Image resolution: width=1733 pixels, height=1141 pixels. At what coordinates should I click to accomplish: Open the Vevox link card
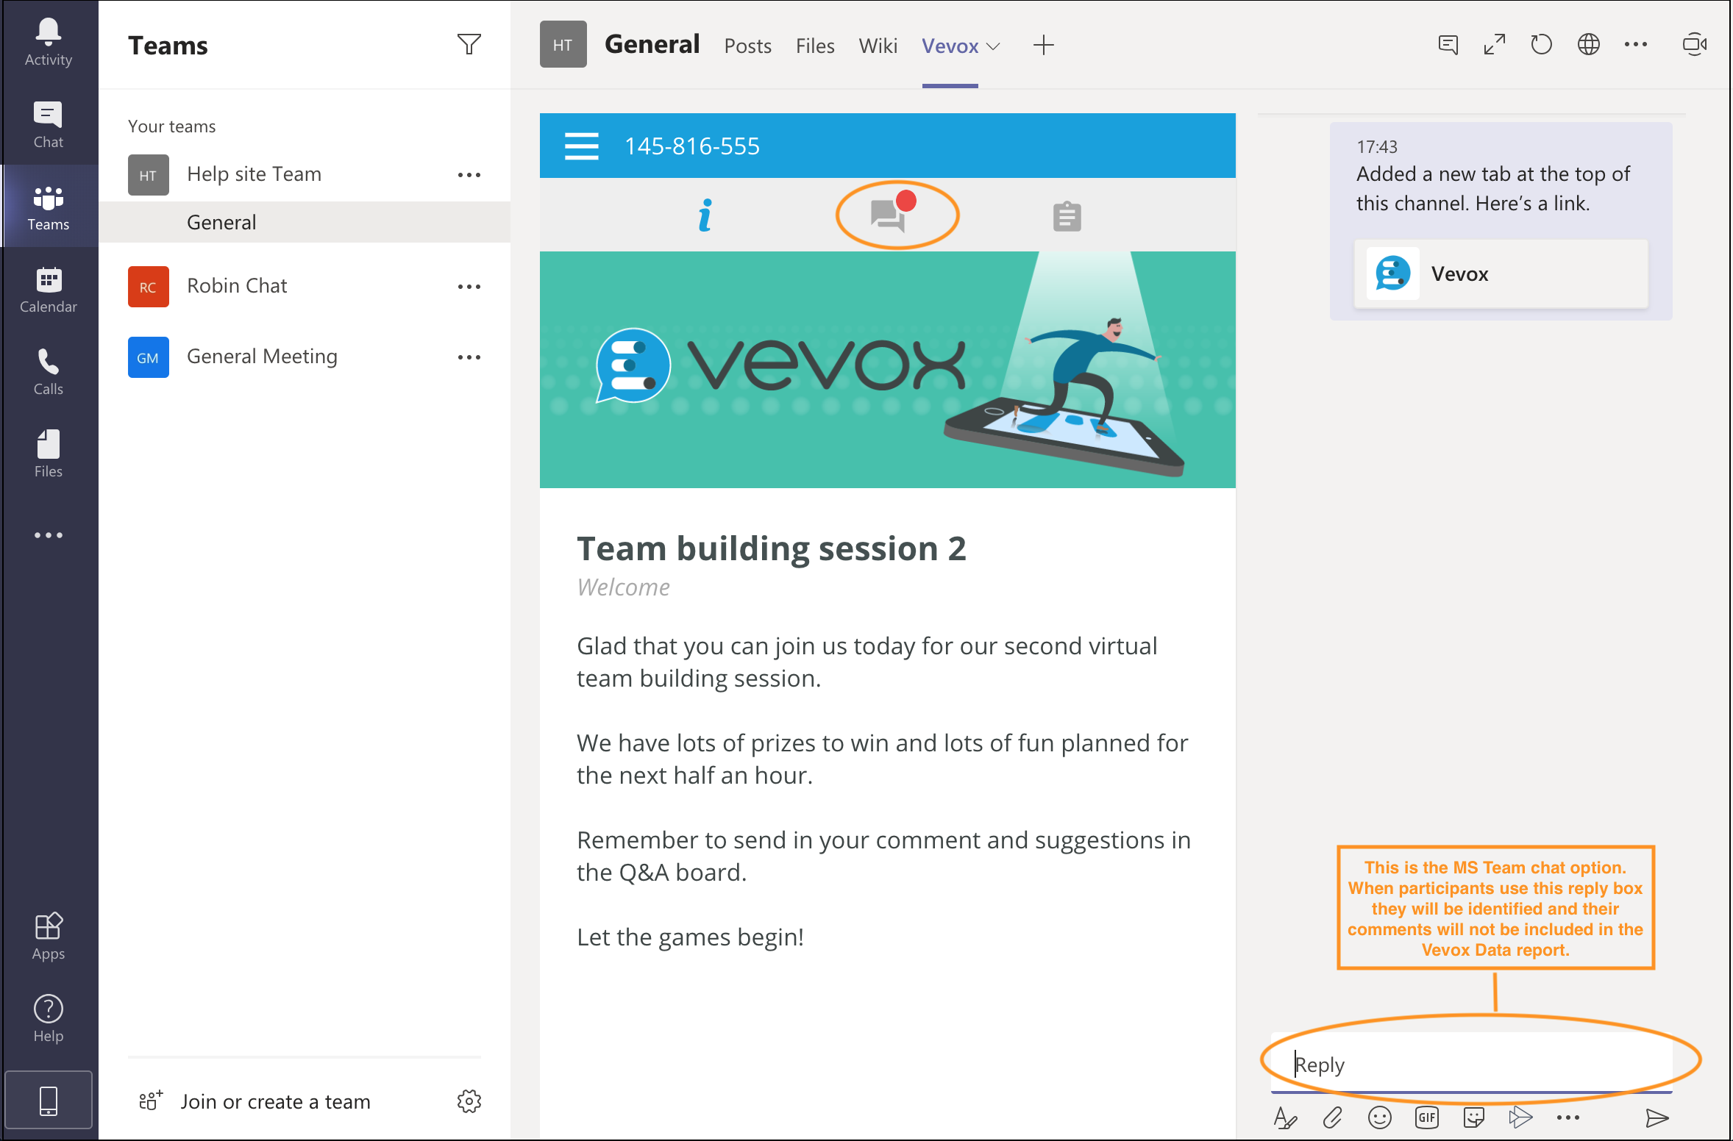[1501, 273]
